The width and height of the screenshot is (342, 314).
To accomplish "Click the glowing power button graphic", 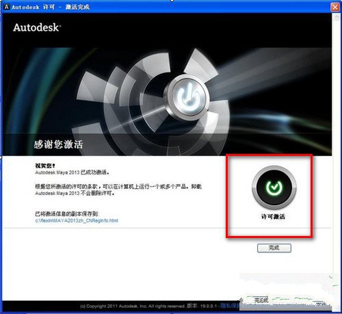I will tap(187, 98).
